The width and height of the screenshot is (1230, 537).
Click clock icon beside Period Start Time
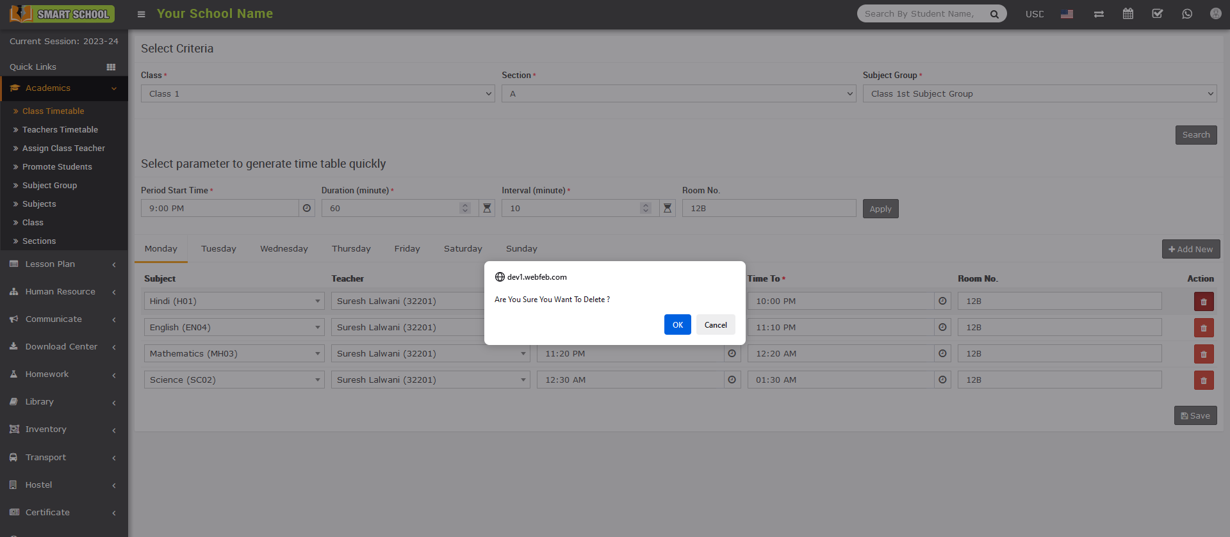tap(307, 209)
